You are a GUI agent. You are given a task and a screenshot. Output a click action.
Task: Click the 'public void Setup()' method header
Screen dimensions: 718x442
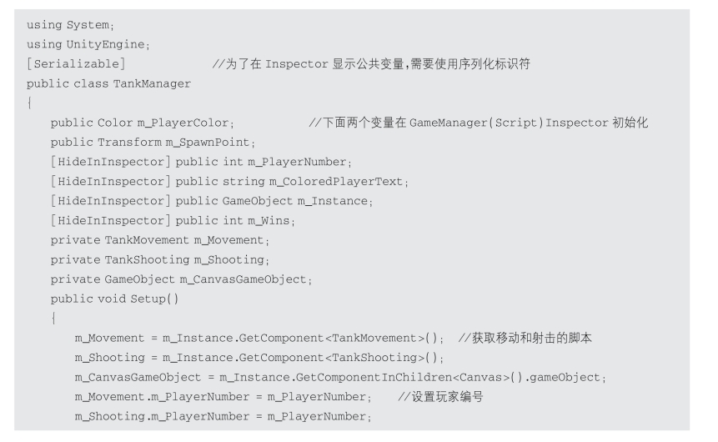[x=114, y=299]
